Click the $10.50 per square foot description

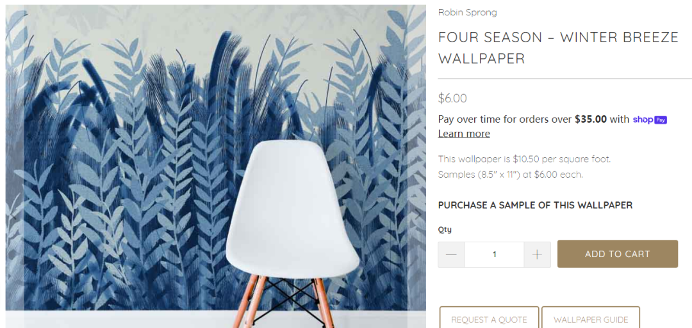(x=524, y=159)
